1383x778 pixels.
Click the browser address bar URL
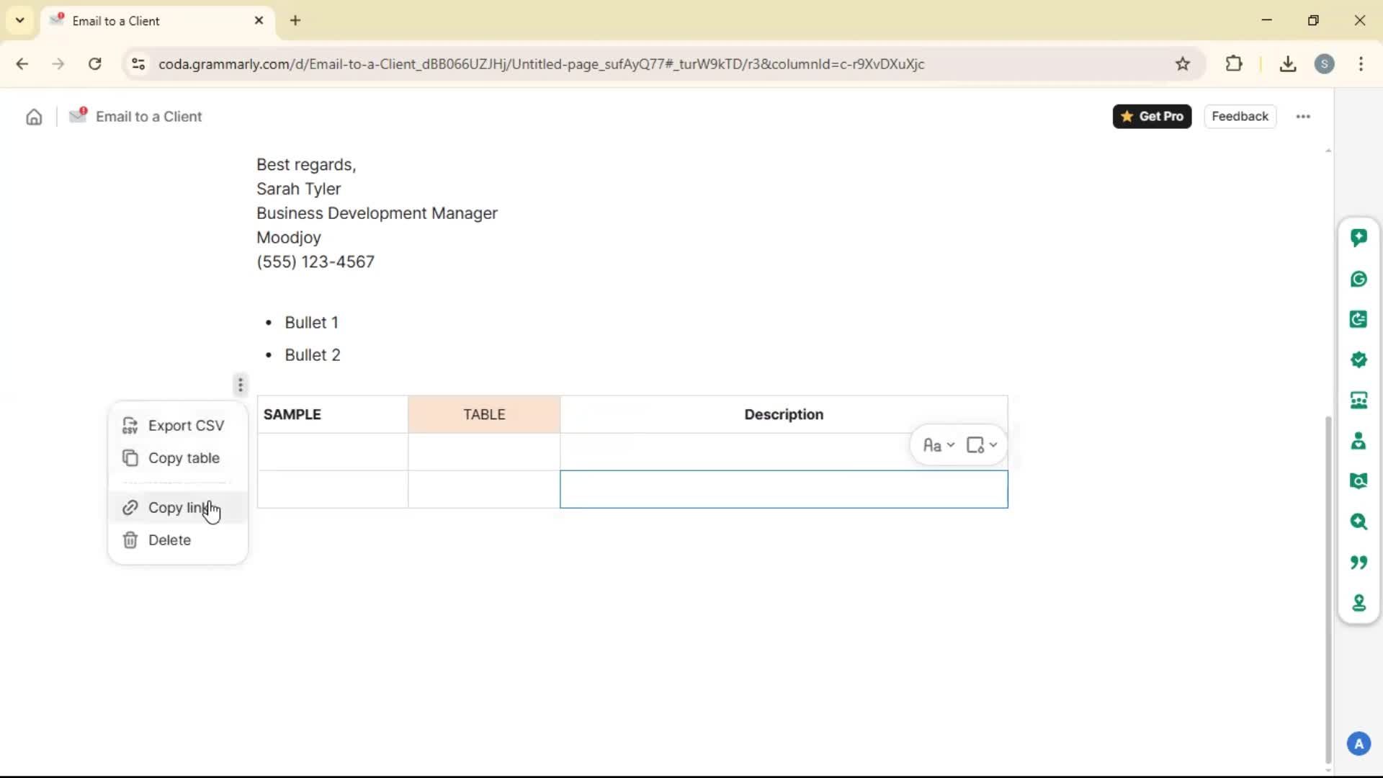point(540,64)
